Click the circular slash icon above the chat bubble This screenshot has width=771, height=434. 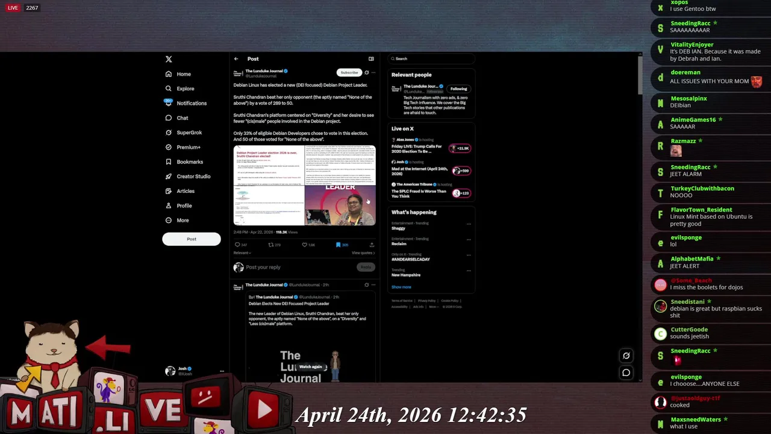click(x=626, y=356)
